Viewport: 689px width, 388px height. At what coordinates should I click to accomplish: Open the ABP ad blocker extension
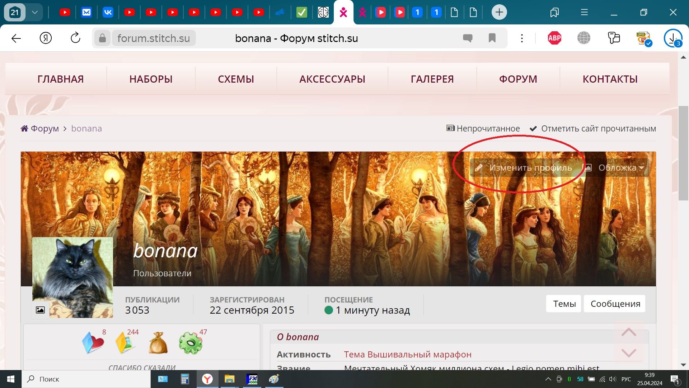pyautogui.click(x=554, y=38)
